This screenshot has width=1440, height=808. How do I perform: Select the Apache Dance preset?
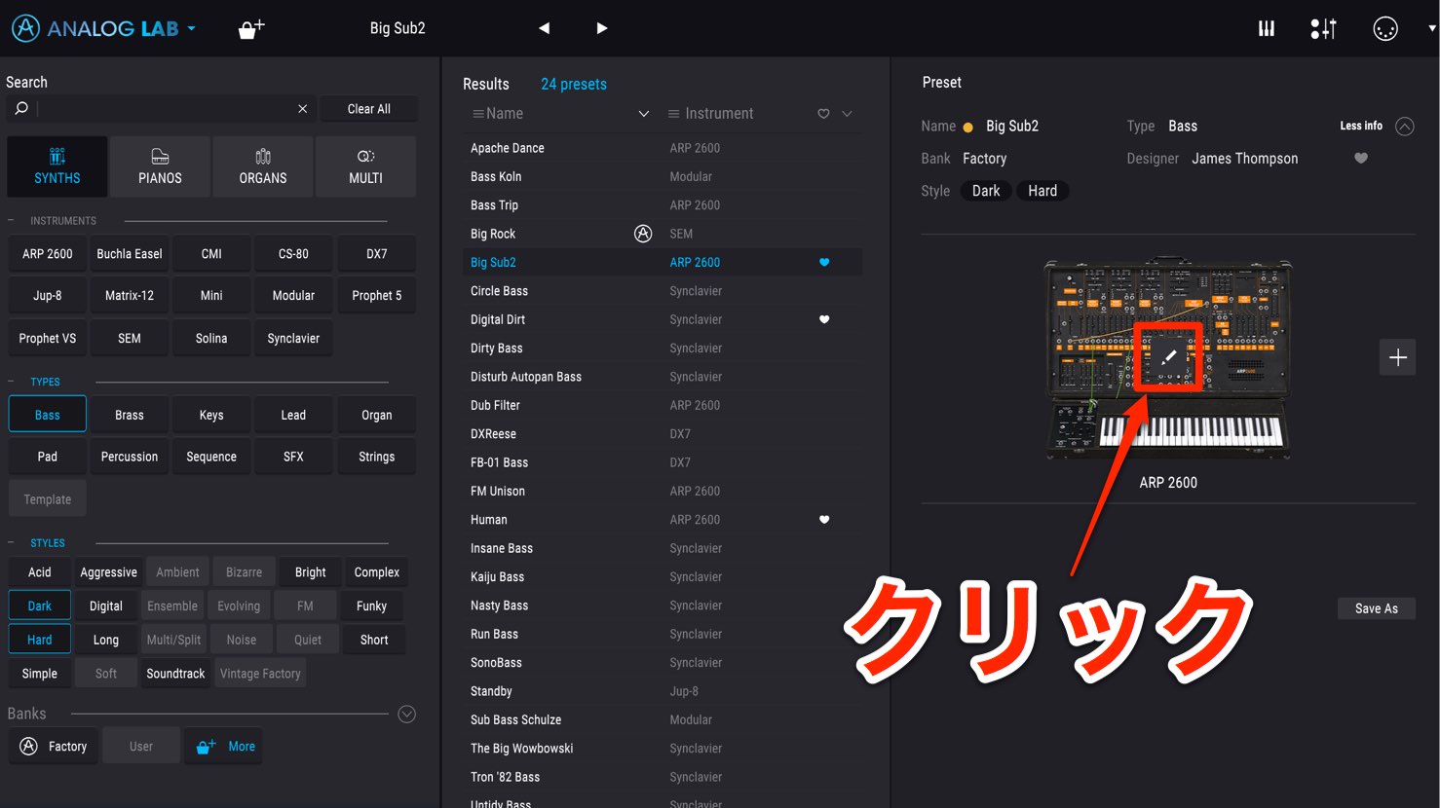[663, 148]
